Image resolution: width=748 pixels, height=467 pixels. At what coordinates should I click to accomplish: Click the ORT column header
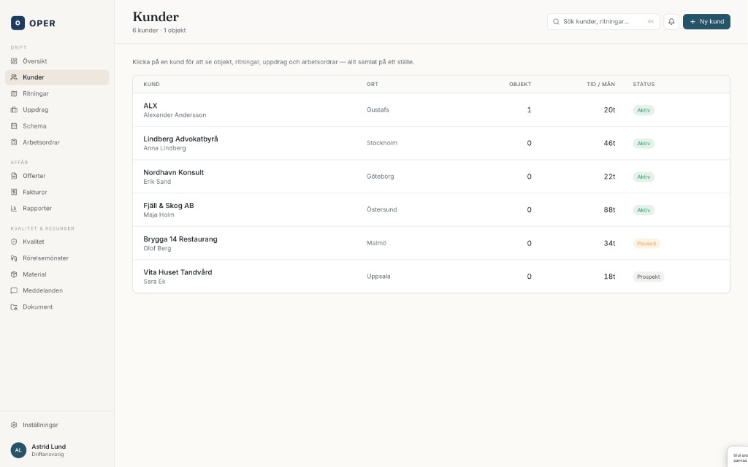(x=372, y=85)
